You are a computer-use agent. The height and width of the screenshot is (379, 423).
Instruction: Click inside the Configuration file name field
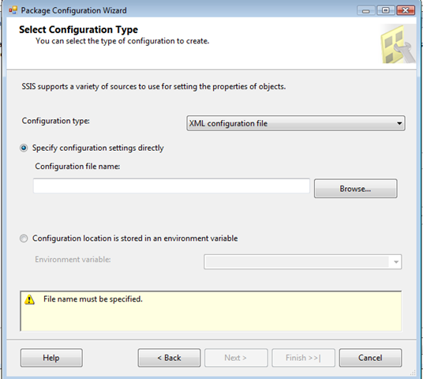171,186
